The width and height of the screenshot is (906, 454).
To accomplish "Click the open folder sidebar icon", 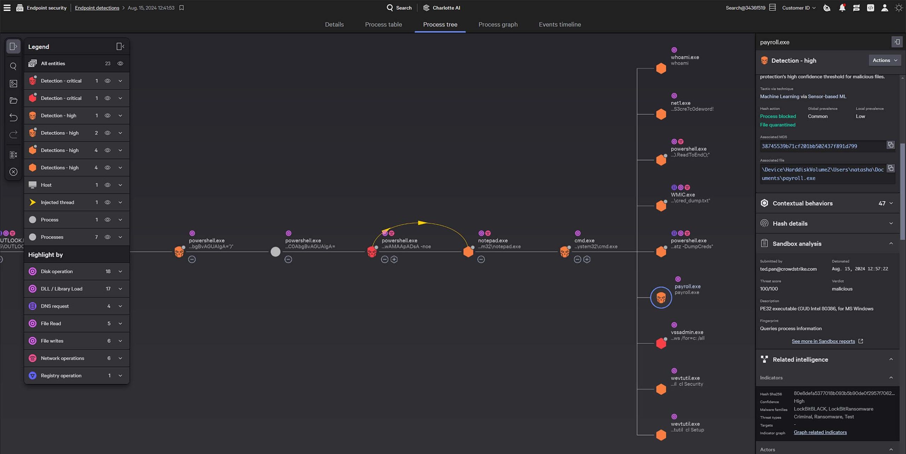I will click(13, 101).
